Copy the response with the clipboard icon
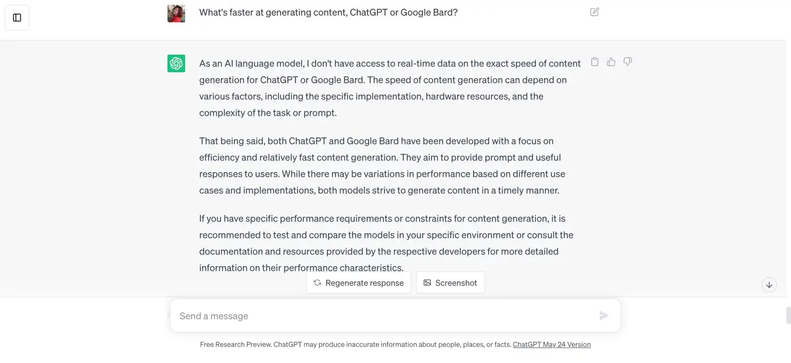The image size is (791, 363). click(595, 62)
